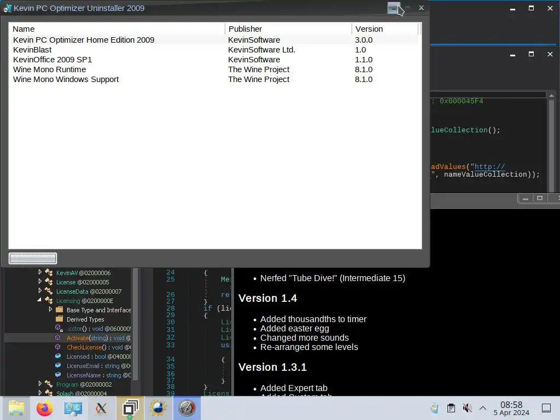
Task: Expand the LicenseData tree node
Action: (40, 291)
